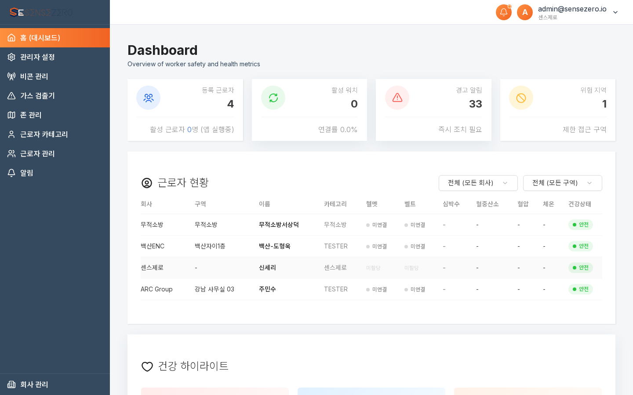Open the 알림 bell icon in sidebar
The image size is (633, 395).
pos(11,173)
